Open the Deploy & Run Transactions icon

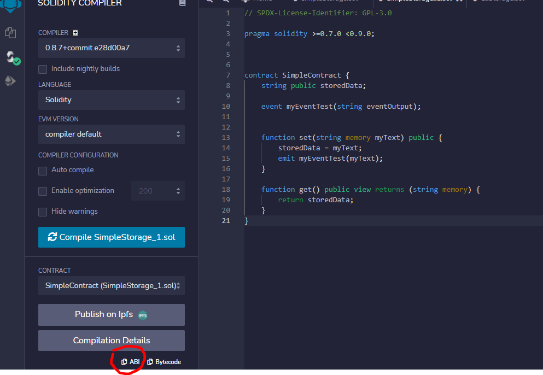10,81
